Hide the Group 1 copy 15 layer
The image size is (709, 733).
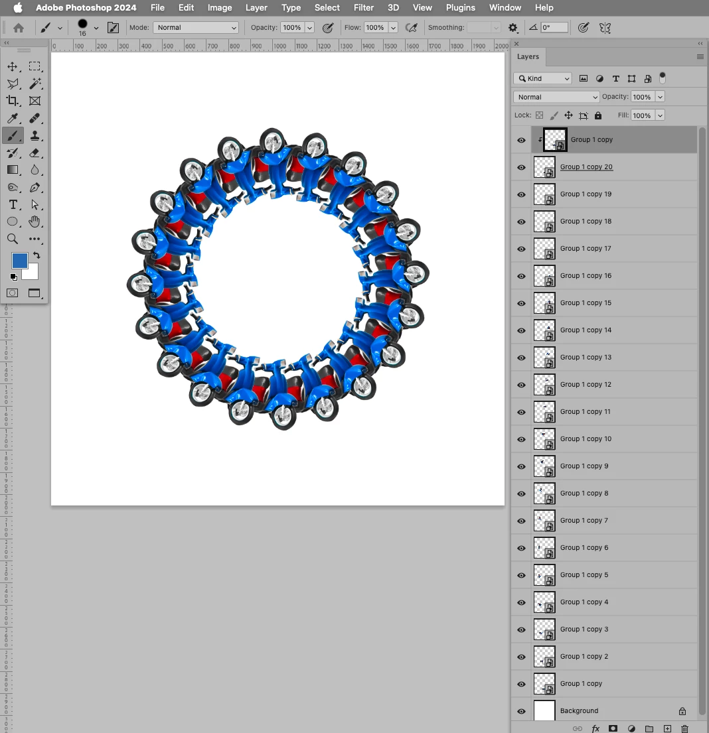point(521,303)
